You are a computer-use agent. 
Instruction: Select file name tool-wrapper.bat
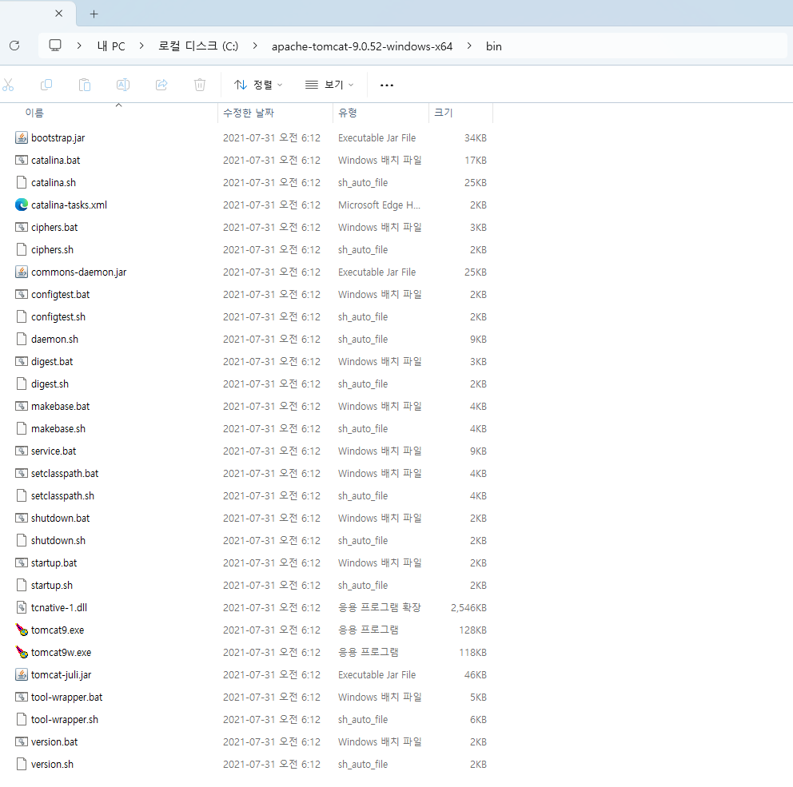click(67, 697)
